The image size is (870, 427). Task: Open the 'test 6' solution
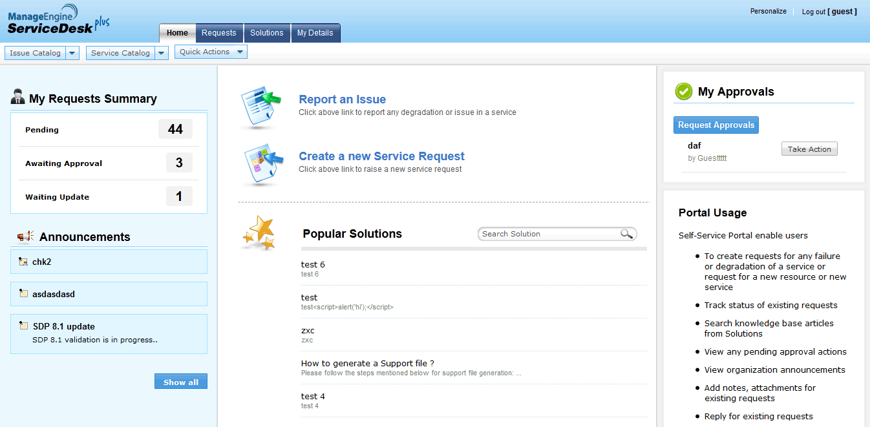(x=313, y=264)
